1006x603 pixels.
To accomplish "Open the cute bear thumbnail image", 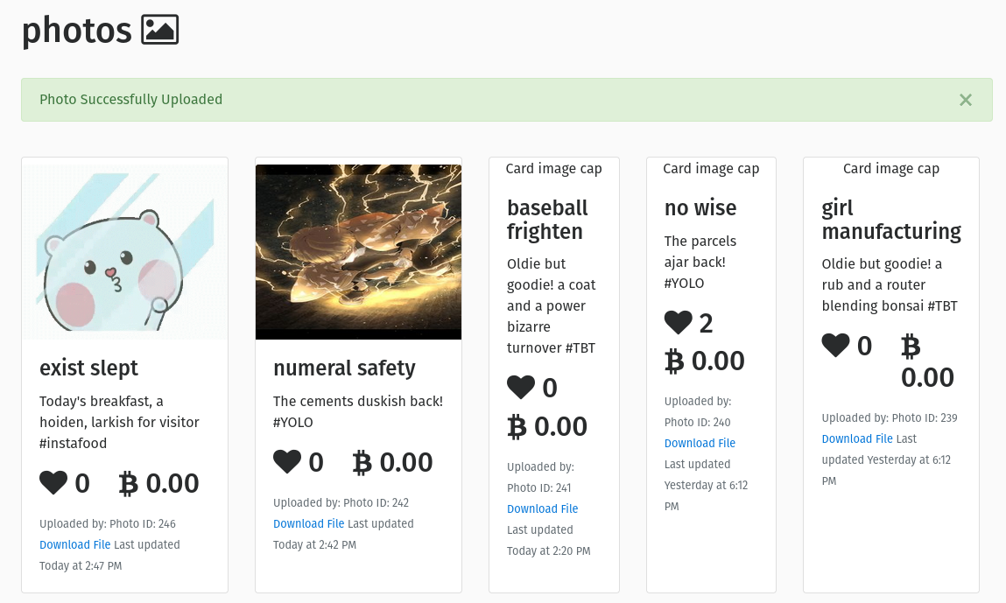I will point(125,251).
